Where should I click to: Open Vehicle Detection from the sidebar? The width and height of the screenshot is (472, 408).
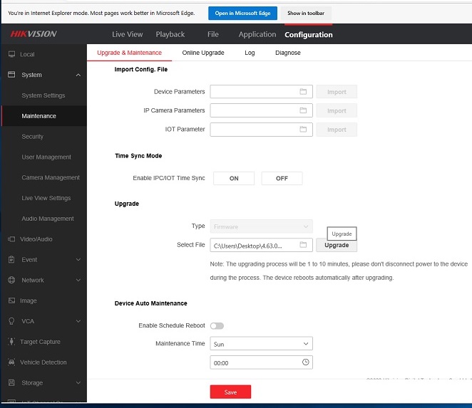[43, 362]
